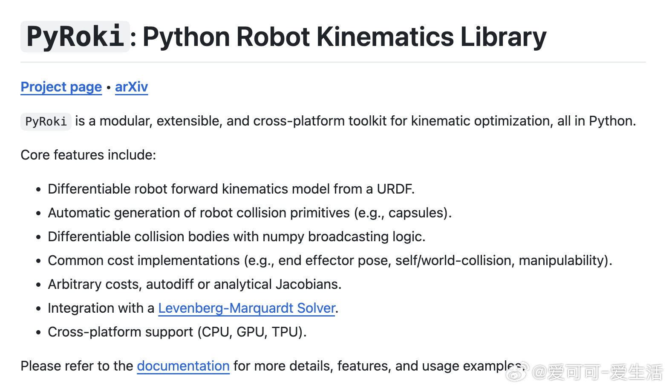This screenshot has width=669, height=388.
Task: Click the bullet dot before 'Differentiable robot forward'
Action: [38, 190]
